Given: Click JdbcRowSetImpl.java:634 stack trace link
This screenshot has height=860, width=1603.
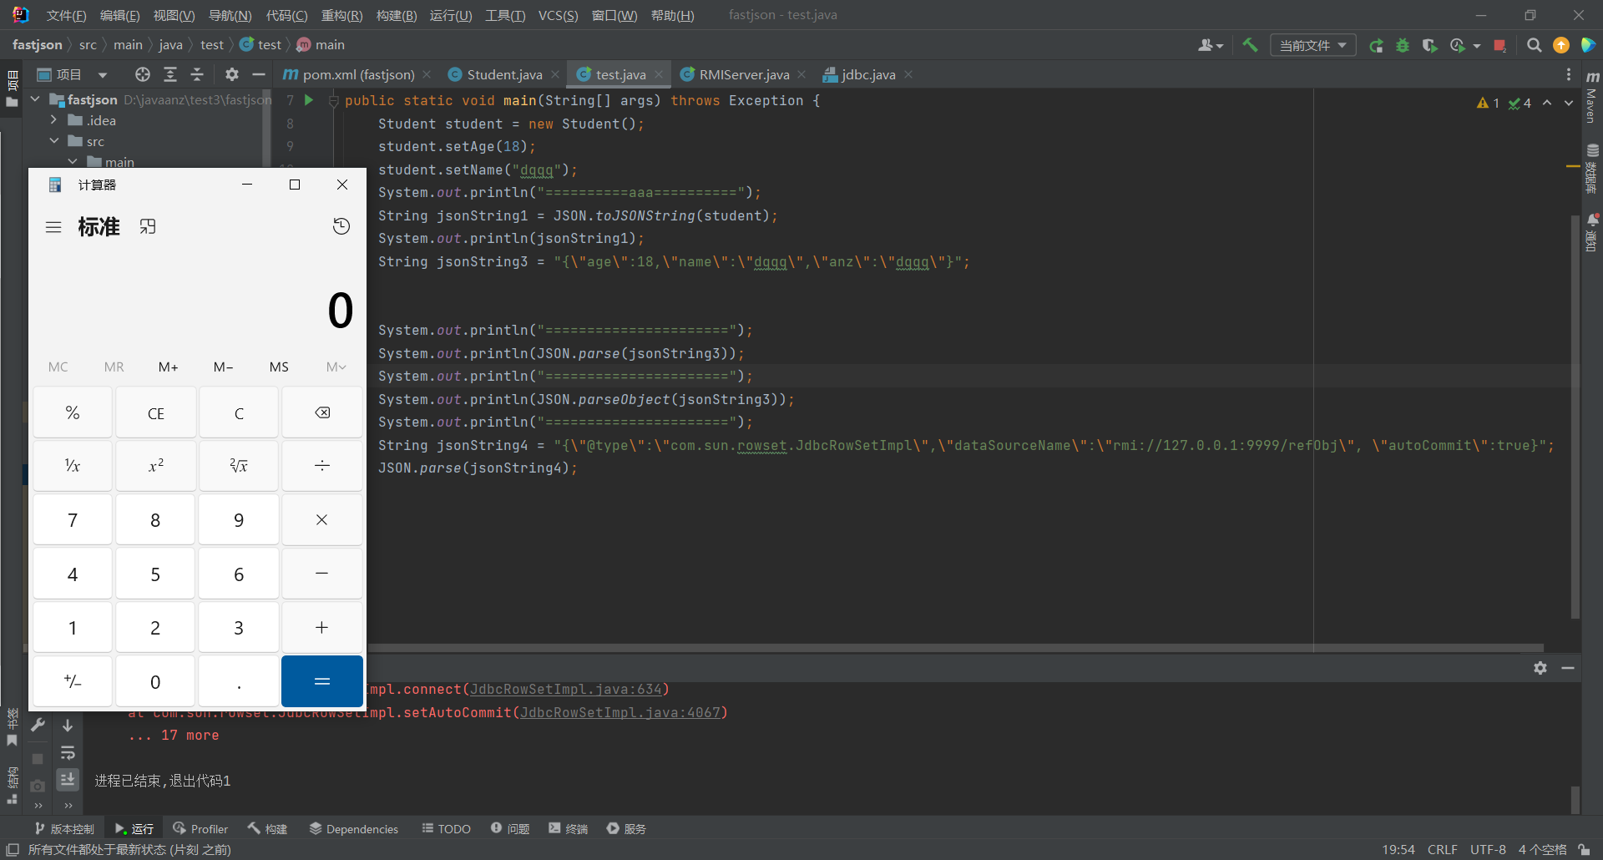Looking at the screenshot, I should coord(566,689).
